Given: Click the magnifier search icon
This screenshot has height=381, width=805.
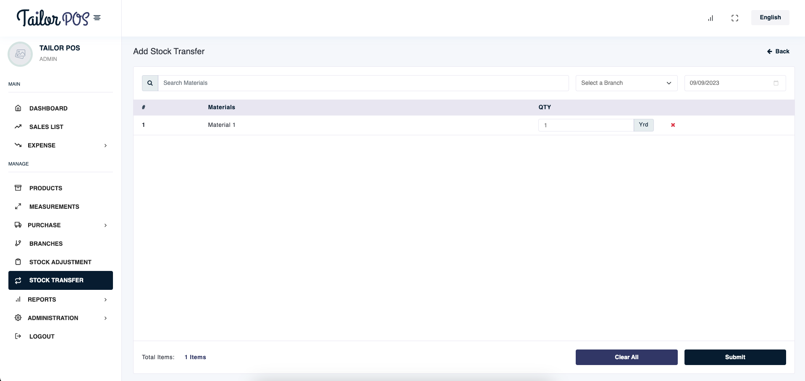Looking at the screenshot, I should pos(150,83).
